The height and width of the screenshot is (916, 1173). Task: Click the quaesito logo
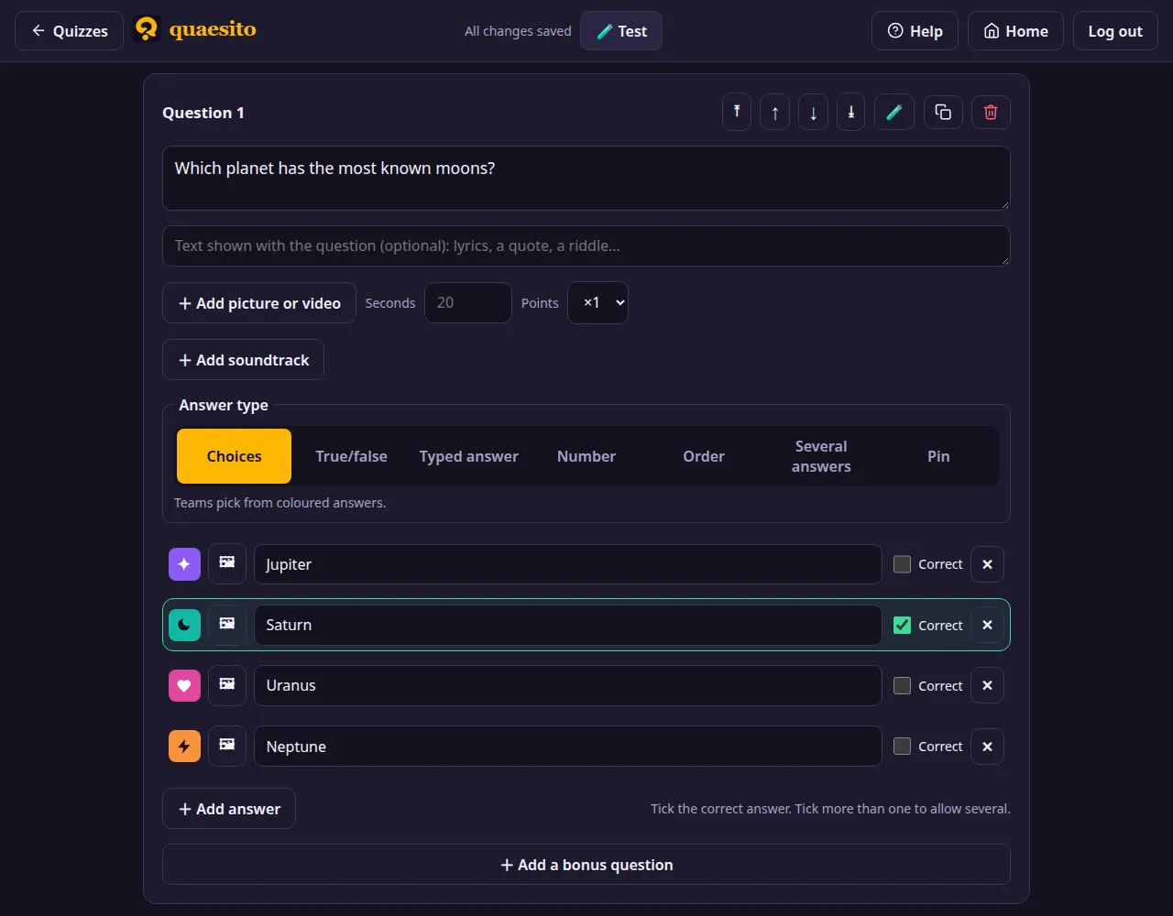(x=195, y=30)
